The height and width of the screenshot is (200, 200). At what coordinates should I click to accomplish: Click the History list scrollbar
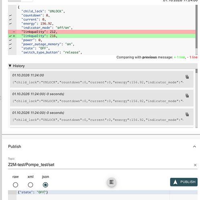pyautogui.click(x=196, y=71)
